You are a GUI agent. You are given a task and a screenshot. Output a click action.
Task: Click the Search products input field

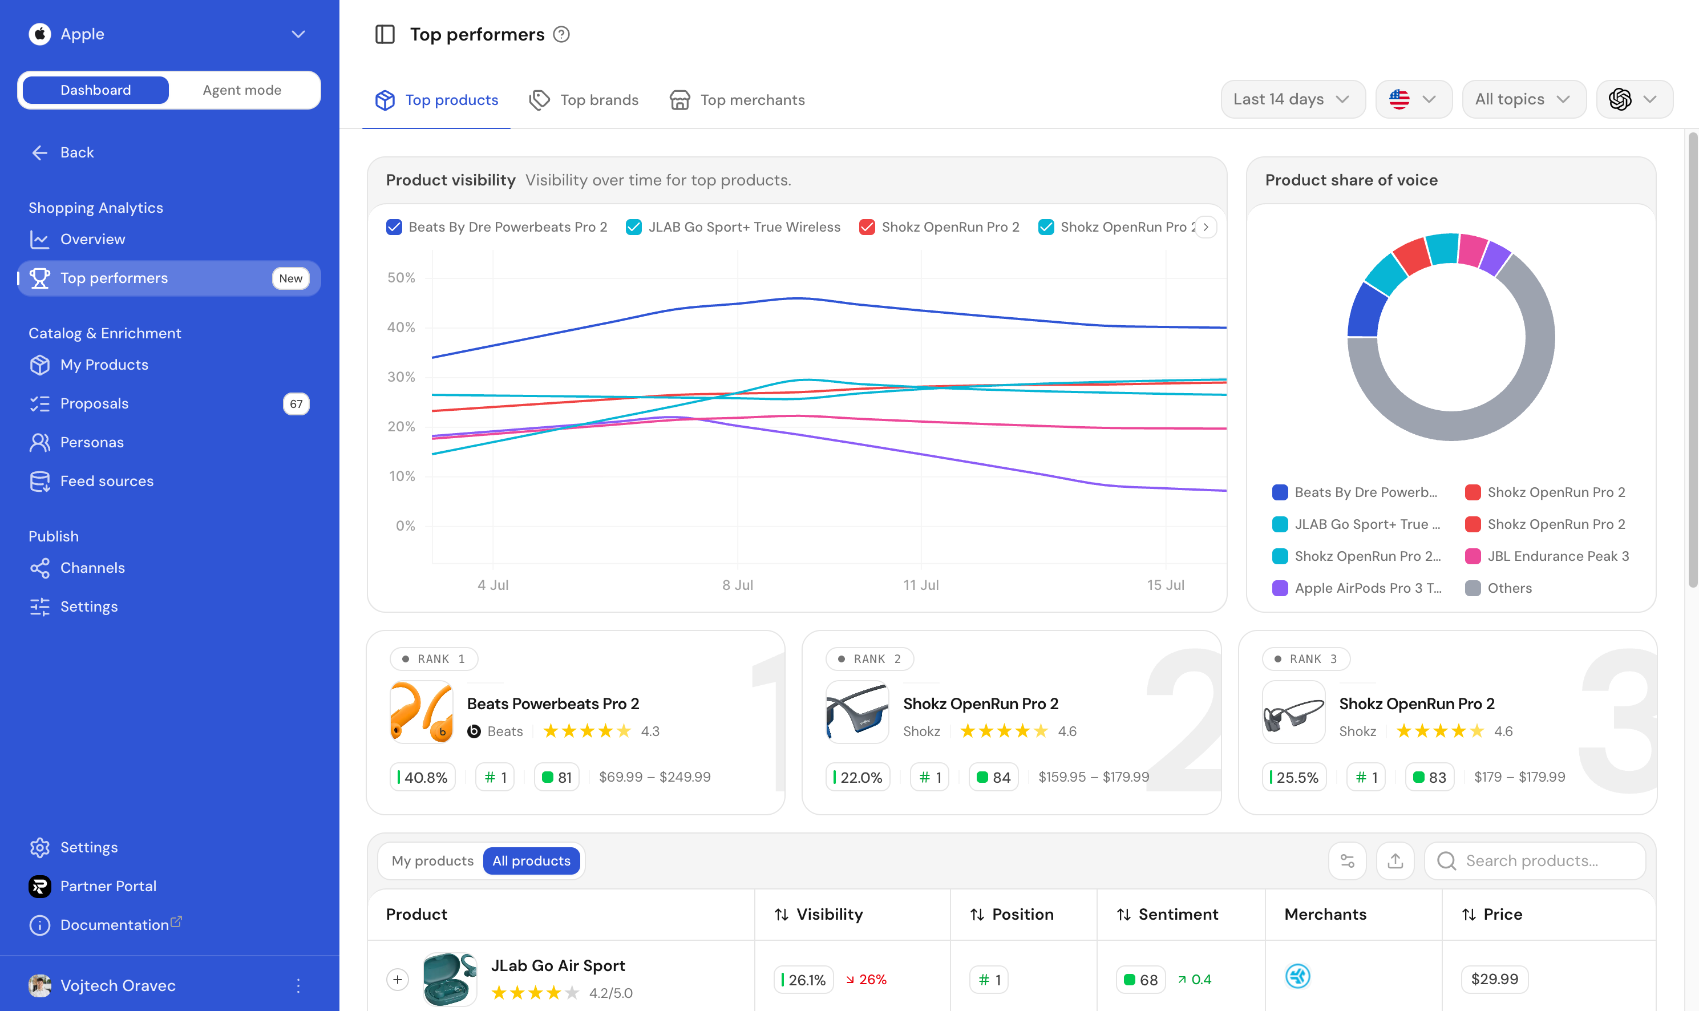click(x=1534, y=860)
